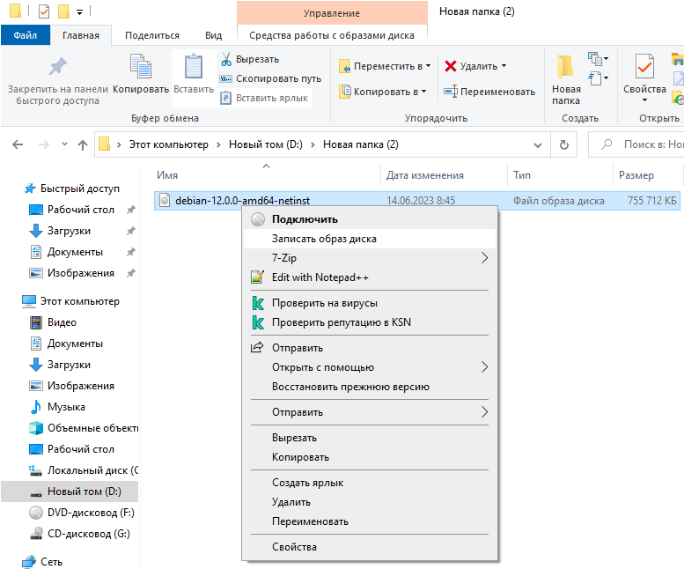The width and height of the screenshot is (684, 569).
Task: Click Переименовать in the ribbon
Action: pyautogui.click(x=489, y=92)
